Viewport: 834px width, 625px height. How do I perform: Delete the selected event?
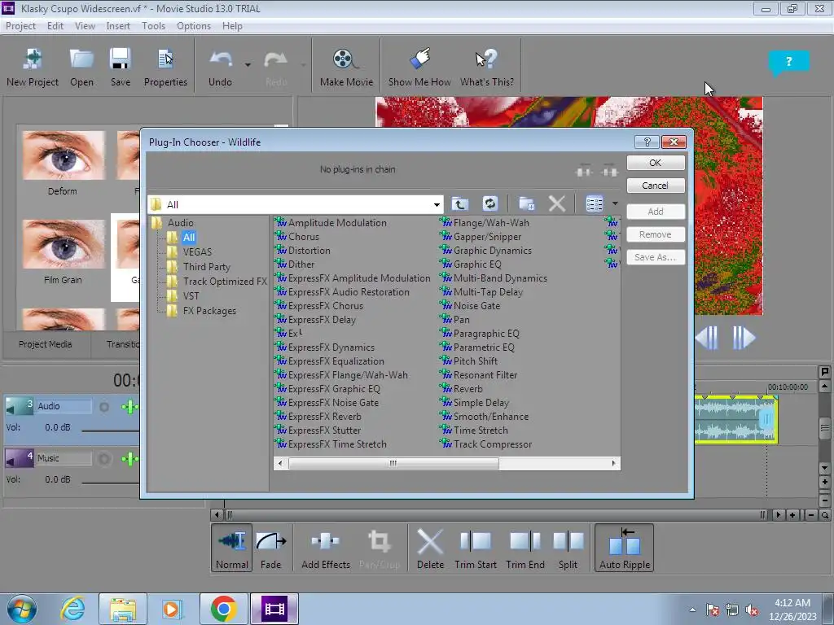[430, 548]
